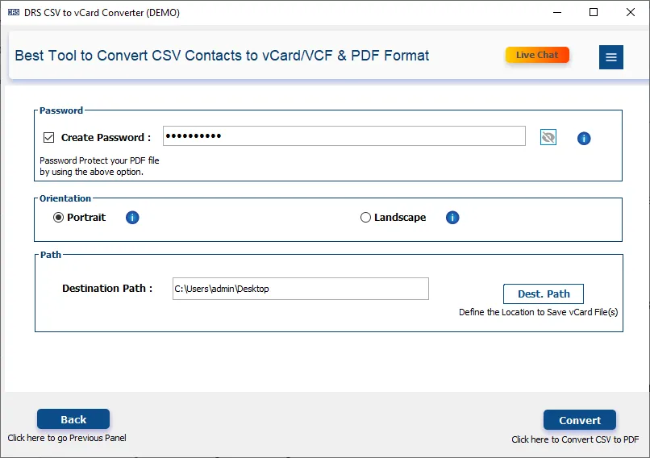
Task: Click the info icon next to Landscape
Action: coord(452,217)
